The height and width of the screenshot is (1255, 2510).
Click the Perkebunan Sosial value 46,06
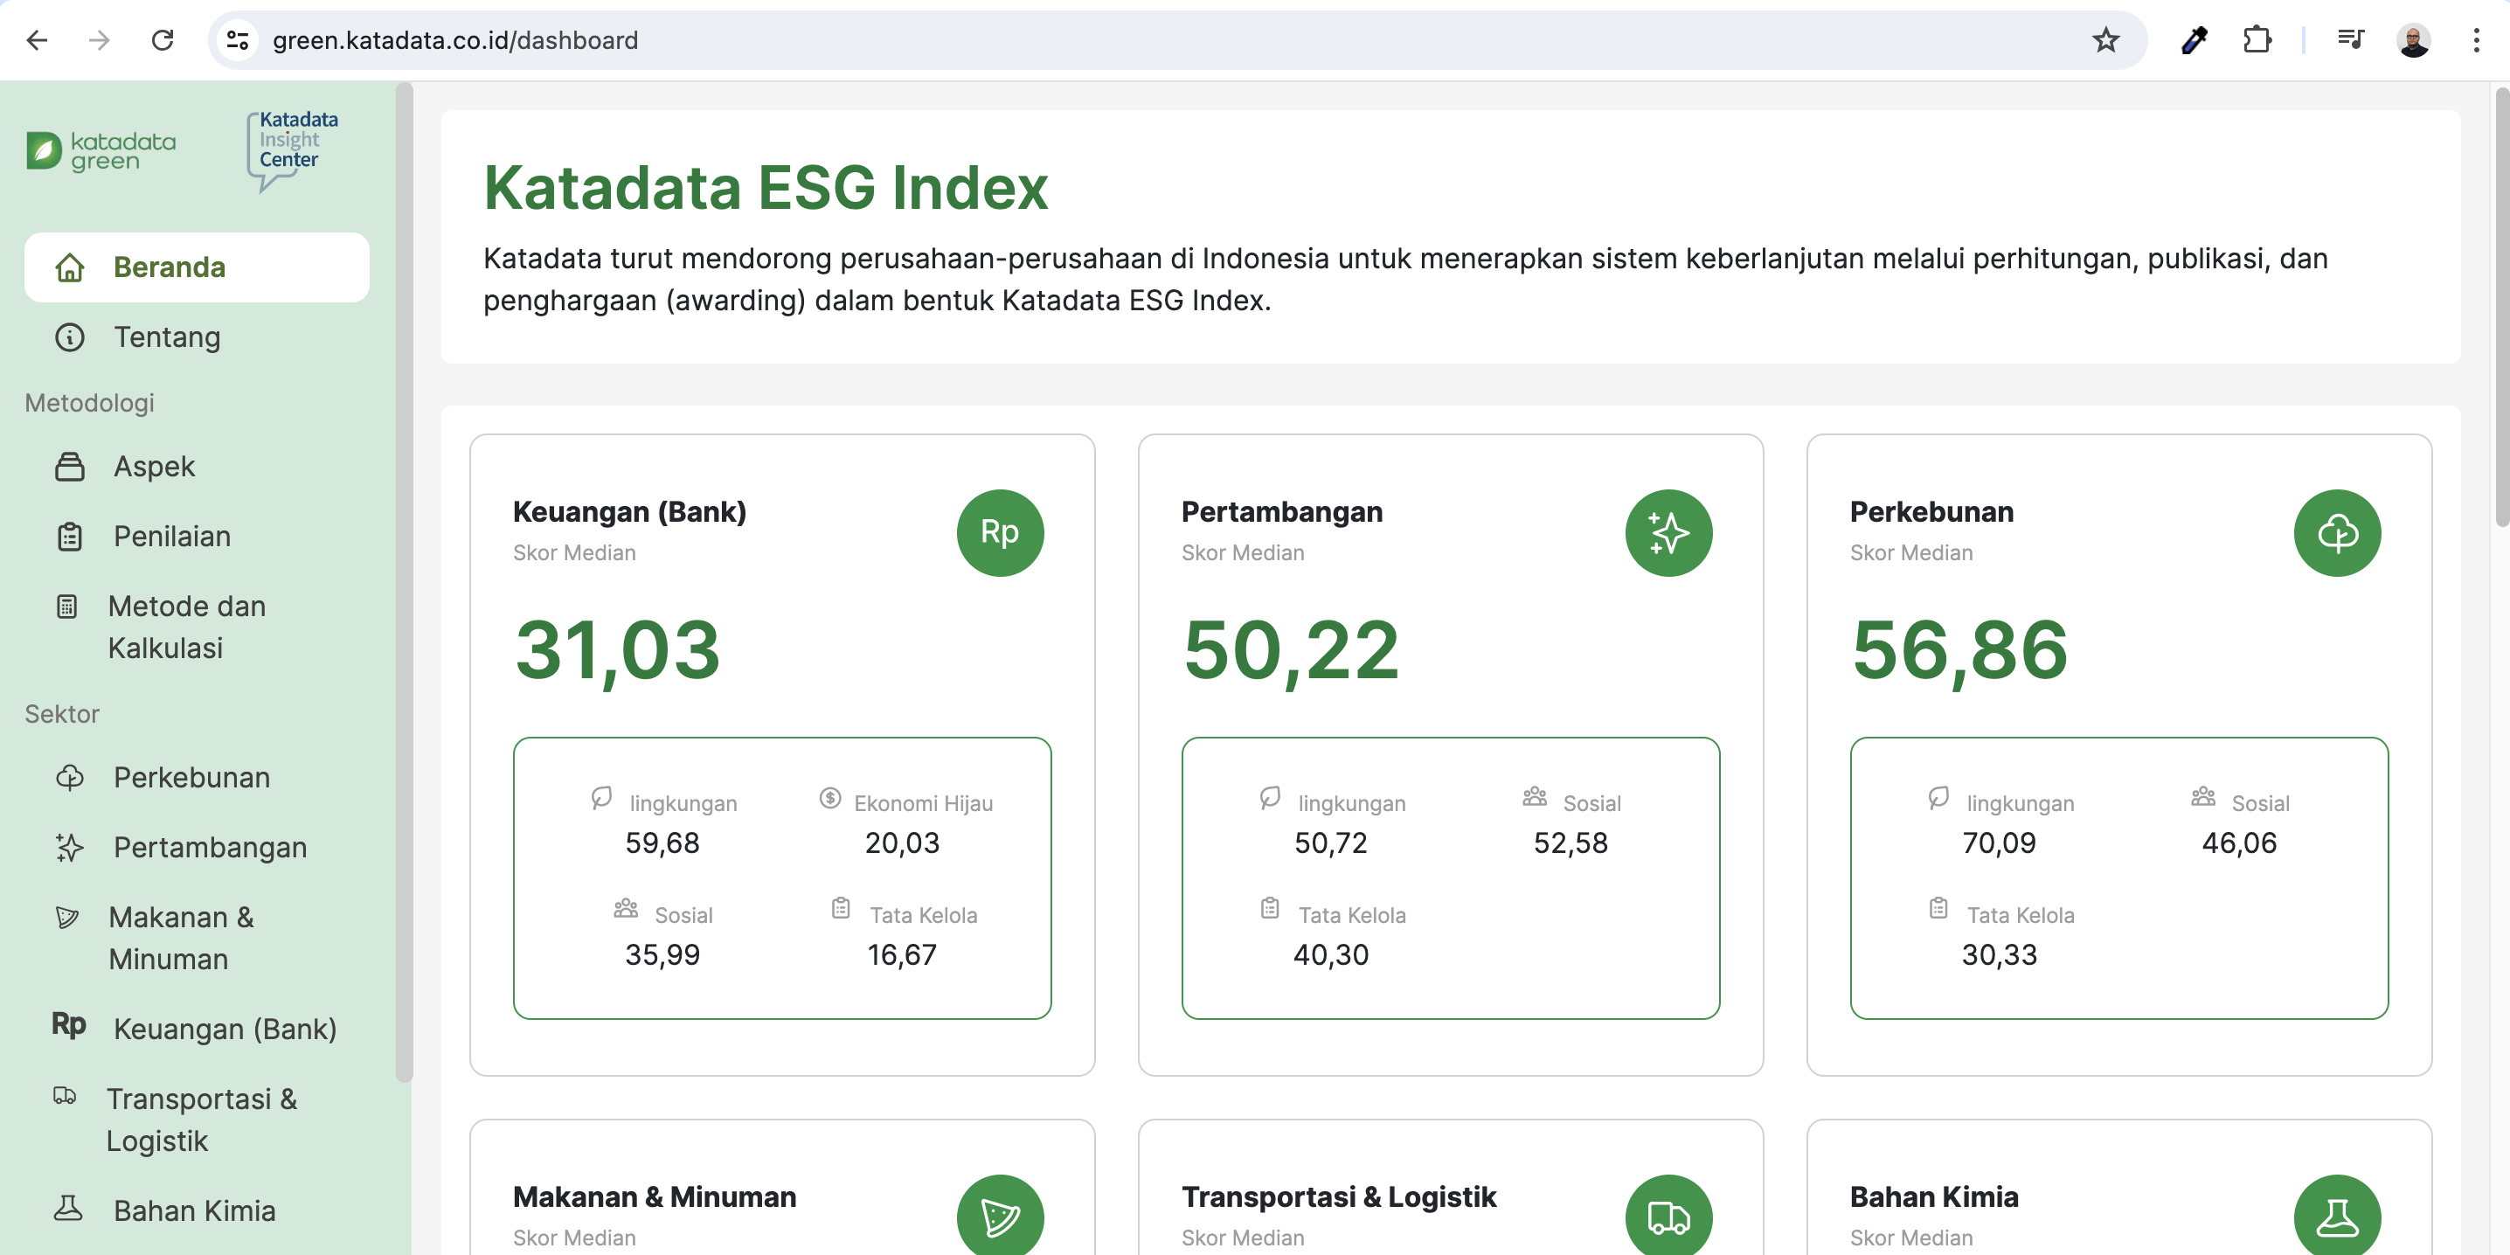tap(2239, 842)
